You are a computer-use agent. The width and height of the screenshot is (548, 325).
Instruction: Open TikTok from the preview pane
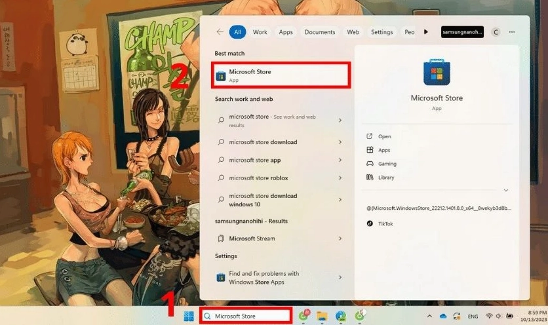tap(385, 224)
